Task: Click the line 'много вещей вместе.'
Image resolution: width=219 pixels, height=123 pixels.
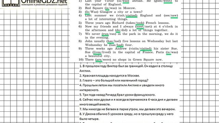Action: pyautogui.click(x=95, y=105)
